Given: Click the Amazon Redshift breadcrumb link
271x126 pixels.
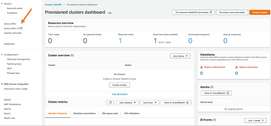Looking at the screenshot, I should point(53,5).
